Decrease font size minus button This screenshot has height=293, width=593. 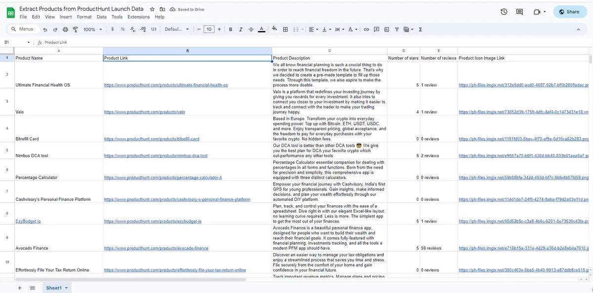[x=199, y=30]
